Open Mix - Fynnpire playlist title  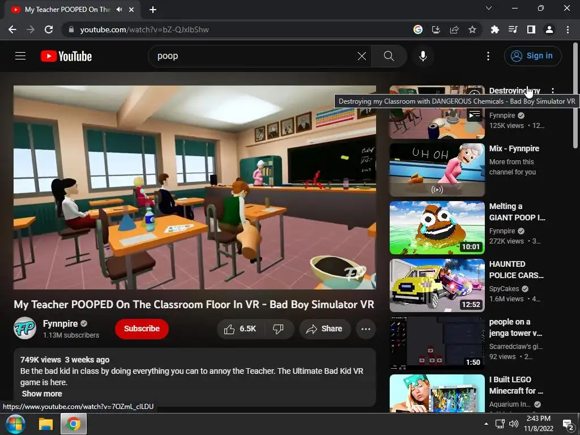[514, 148]
